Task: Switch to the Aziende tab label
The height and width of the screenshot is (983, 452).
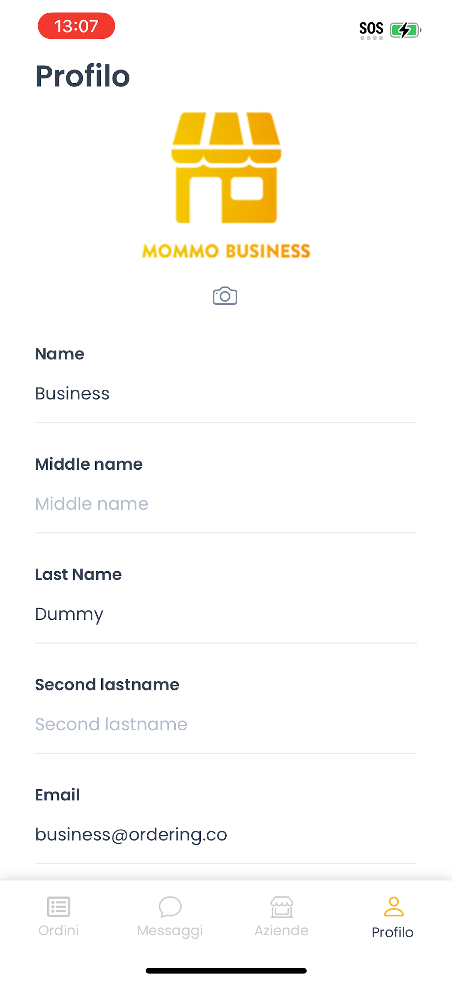Action: (281, 930)
